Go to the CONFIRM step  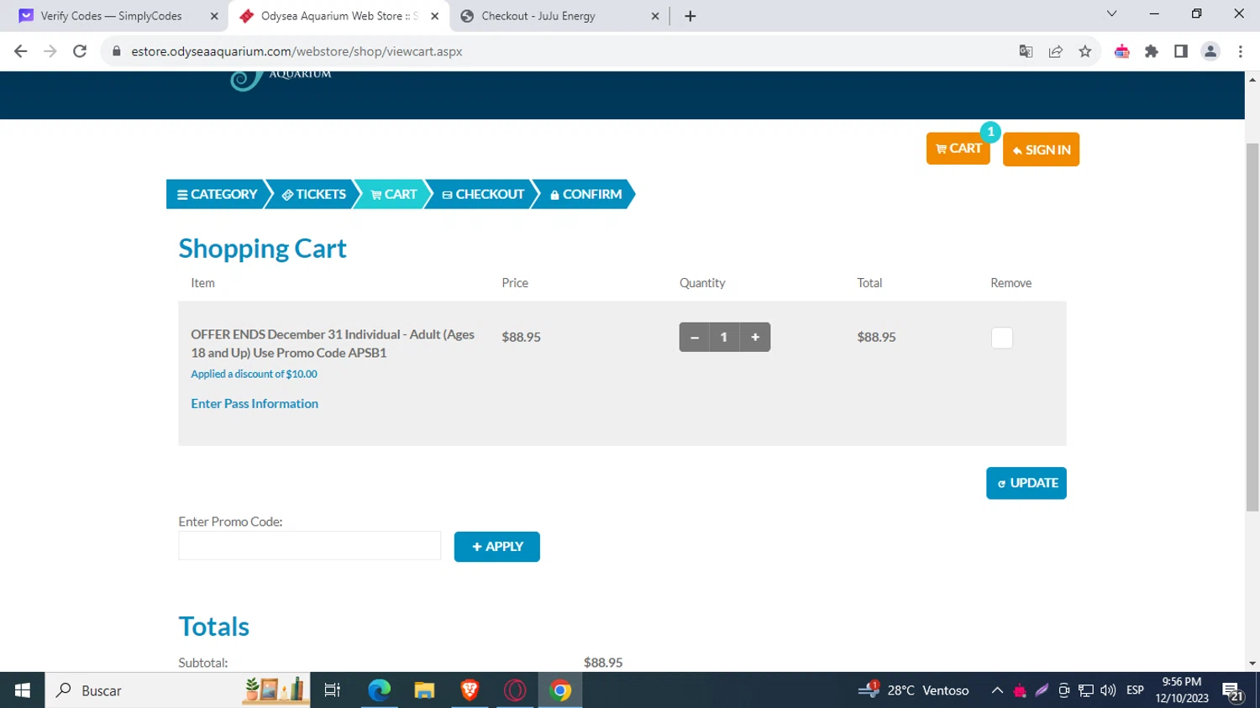[585, 194]
